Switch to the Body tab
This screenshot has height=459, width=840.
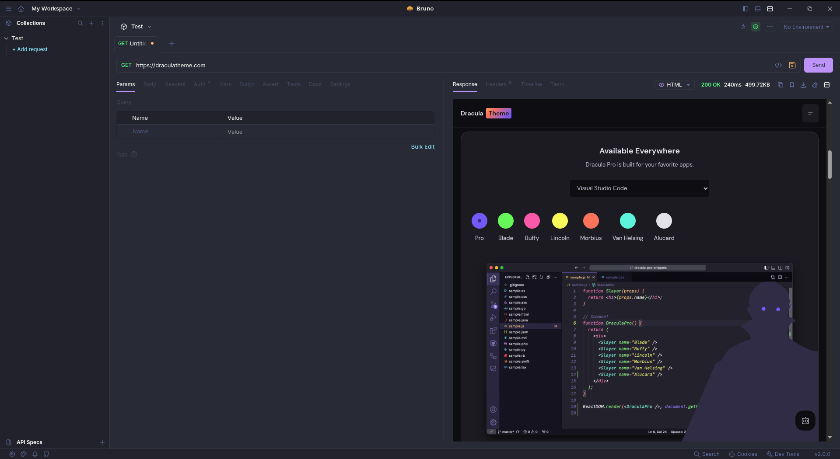coord(150,84)
